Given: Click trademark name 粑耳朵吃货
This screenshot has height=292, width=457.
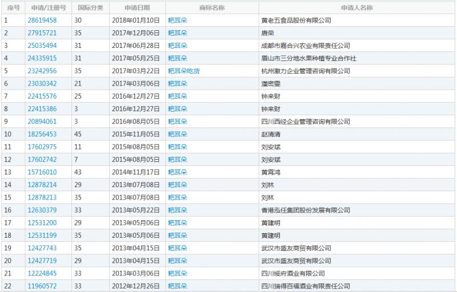Looking at the screenshot, I should [183, 71].
